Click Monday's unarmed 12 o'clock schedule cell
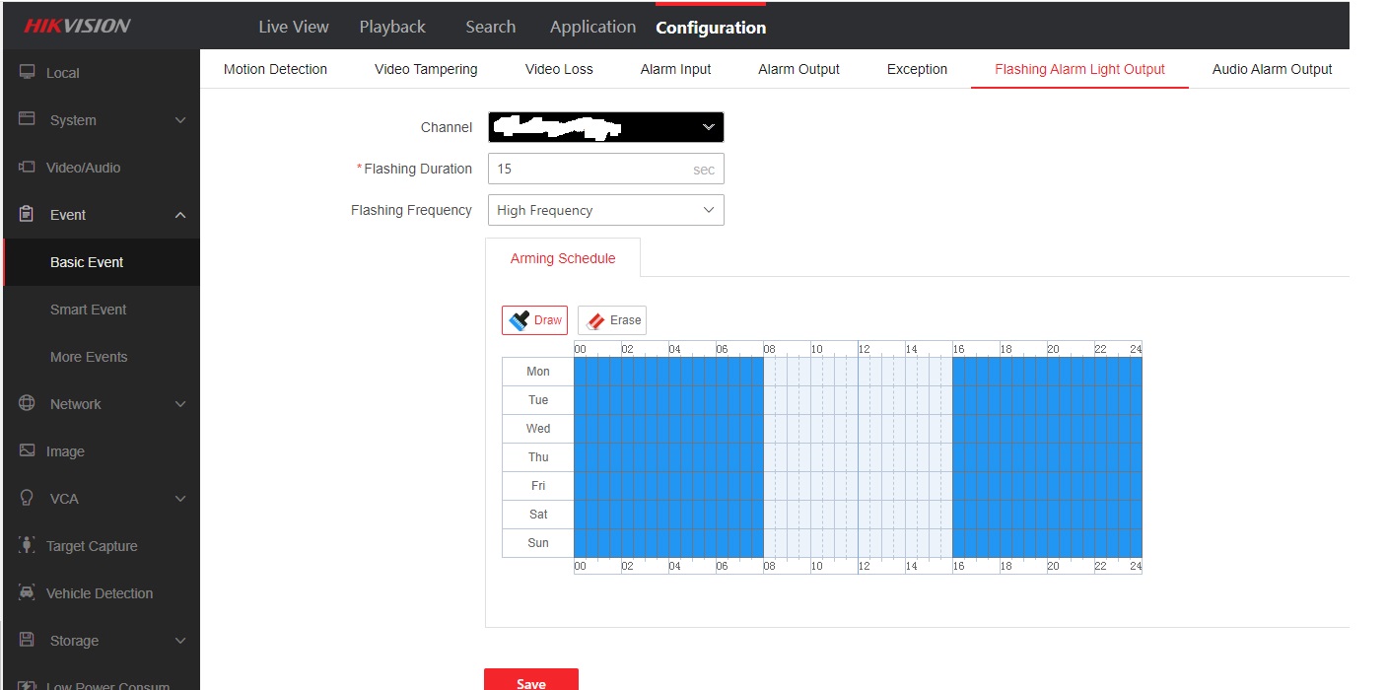The width and height of the screenshot is (1387, 690). [864, 372]
